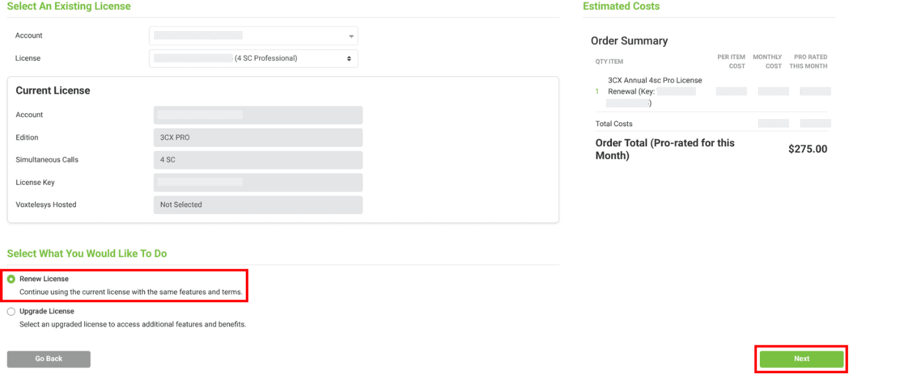Image resolution: width=921 pixels, height=392 pixels.
Task: Click the Voxtelesys Hosted field Not Selected
Action: coord(258,205)
